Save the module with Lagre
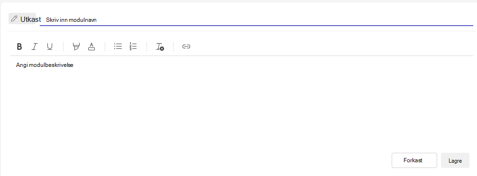Image resolution: width=477 pixels, height=176 pixels. [455, 160]
